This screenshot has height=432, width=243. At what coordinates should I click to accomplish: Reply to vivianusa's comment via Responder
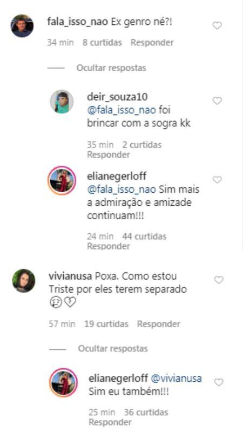coord(159,324)
